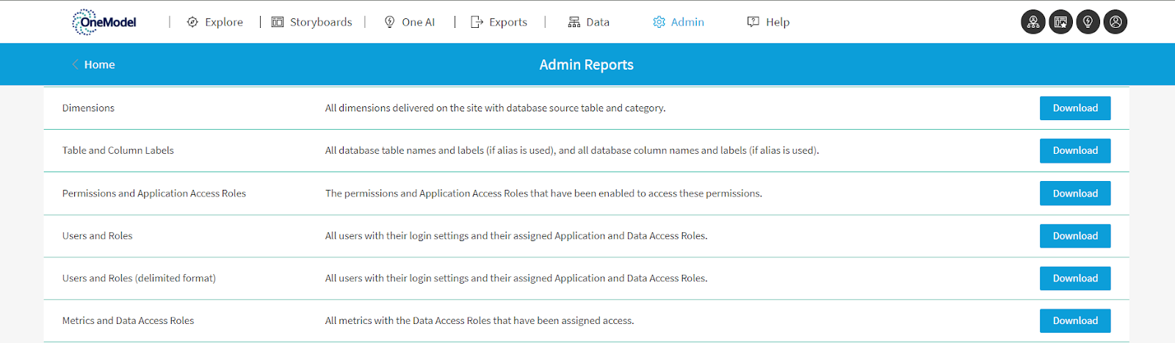The height and width of the screenshot is (343, 1175).
Task: Select the Admin menu item
Action: coord(679,22)
